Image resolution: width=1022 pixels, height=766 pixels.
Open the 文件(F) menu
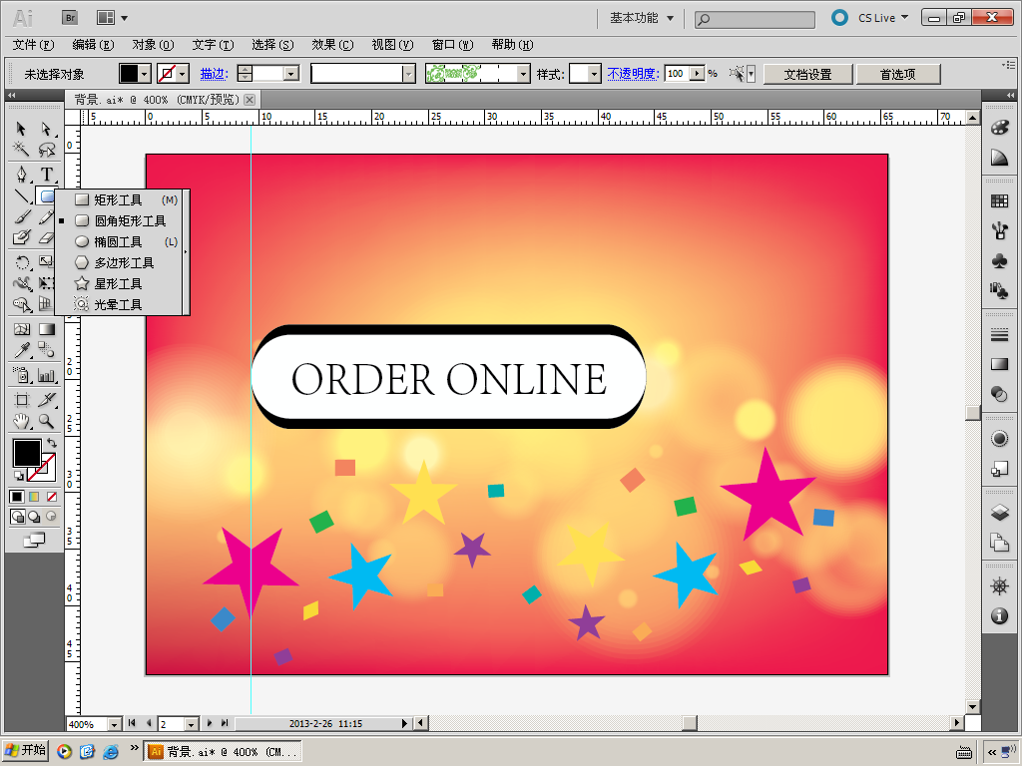point(33,45)
